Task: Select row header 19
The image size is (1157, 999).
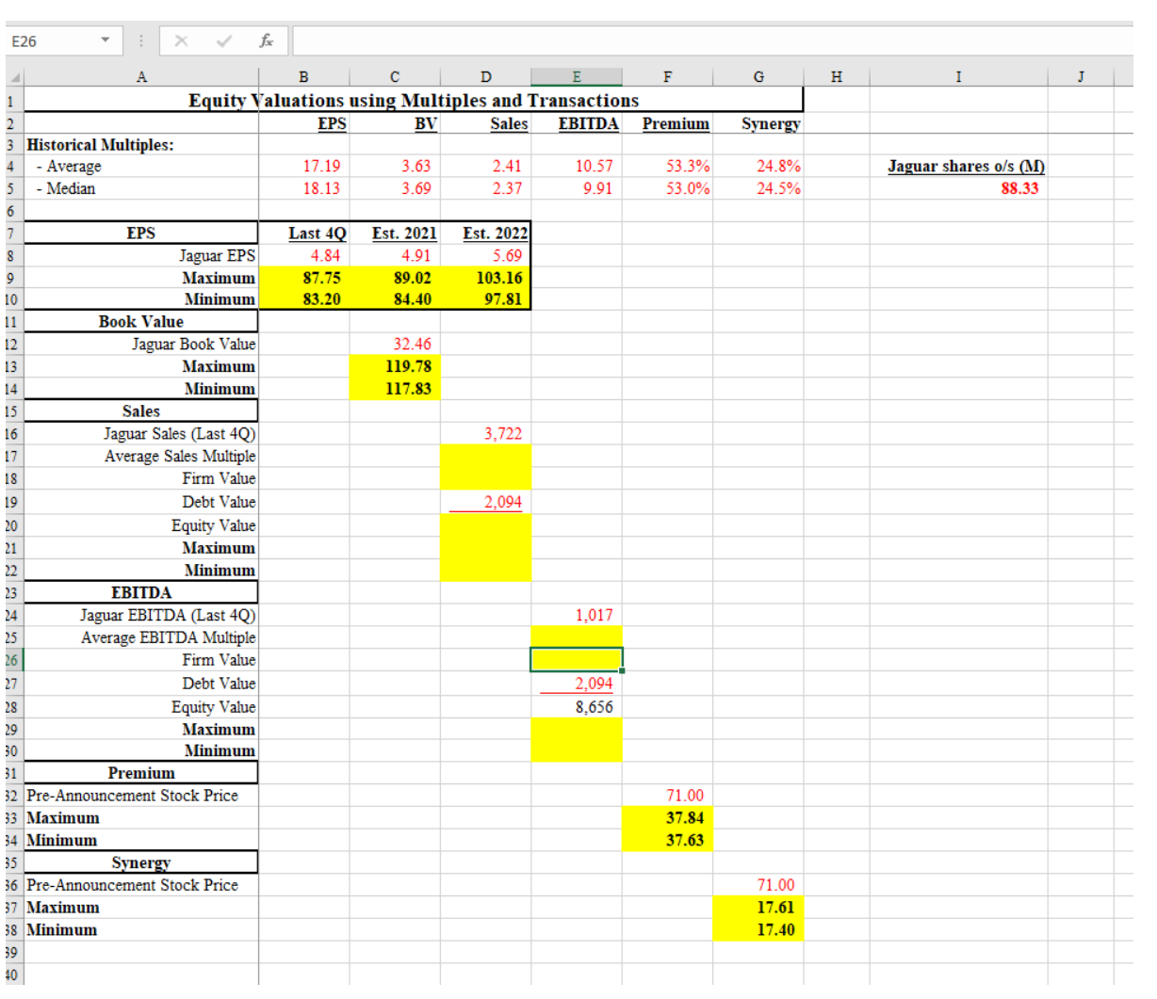Action: (10, 502)
